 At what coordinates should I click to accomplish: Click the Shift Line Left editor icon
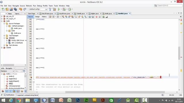tap(89, 17)
